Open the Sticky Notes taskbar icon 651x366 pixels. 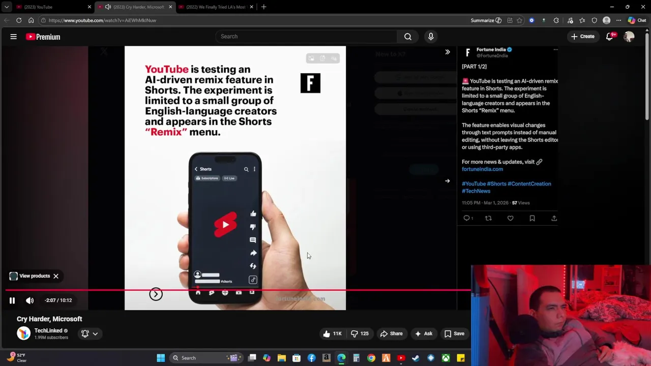pos(460,358)
